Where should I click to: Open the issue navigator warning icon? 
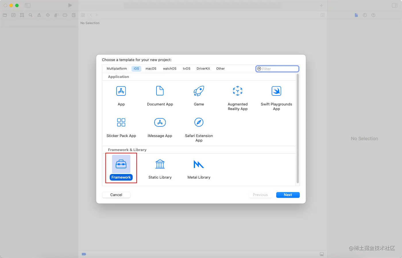tap(39, 15)
